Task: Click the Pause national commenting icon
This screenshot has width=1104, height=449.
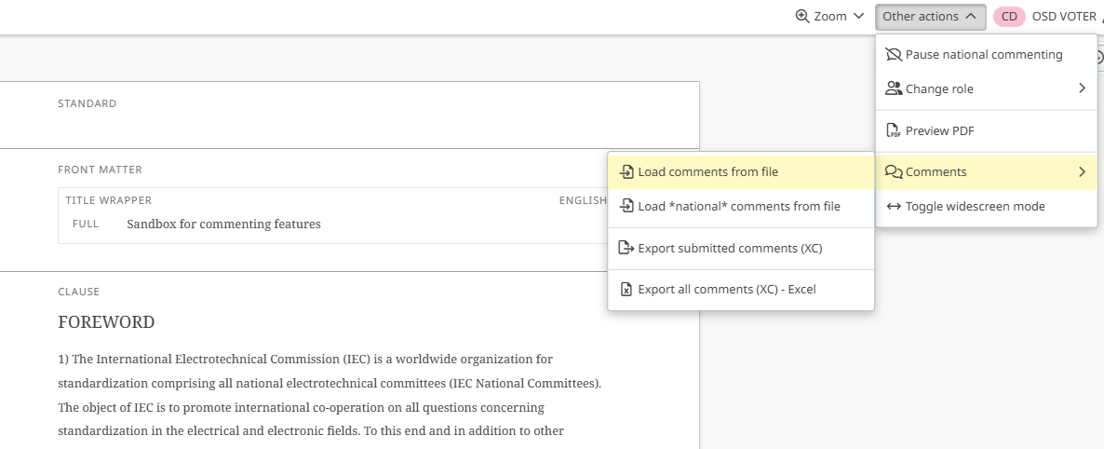Action: click(894, 55)
